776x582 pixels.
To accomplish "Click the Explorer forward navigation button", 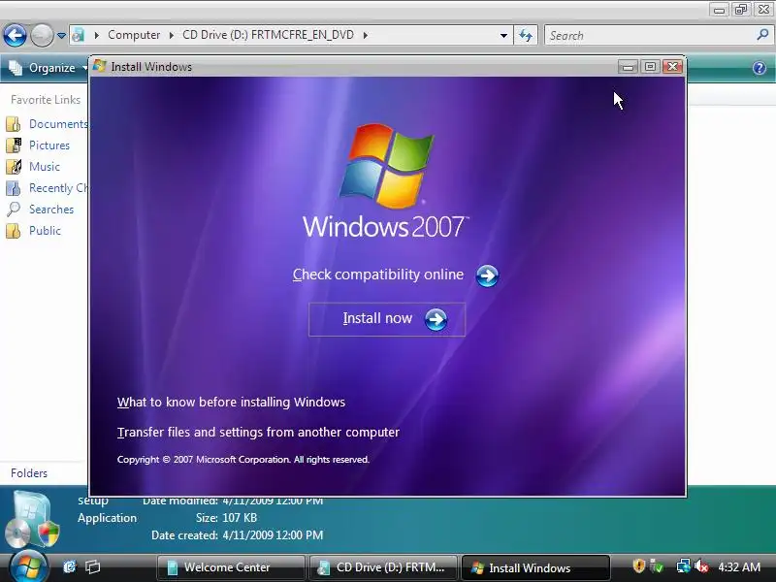I will [x=42, y=35].
